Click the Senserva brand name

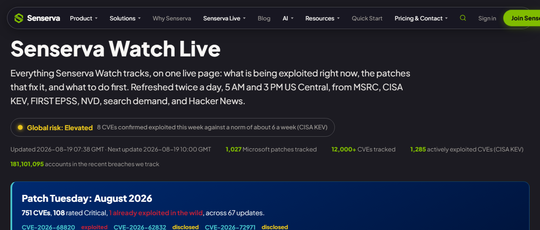coord(44,18)
